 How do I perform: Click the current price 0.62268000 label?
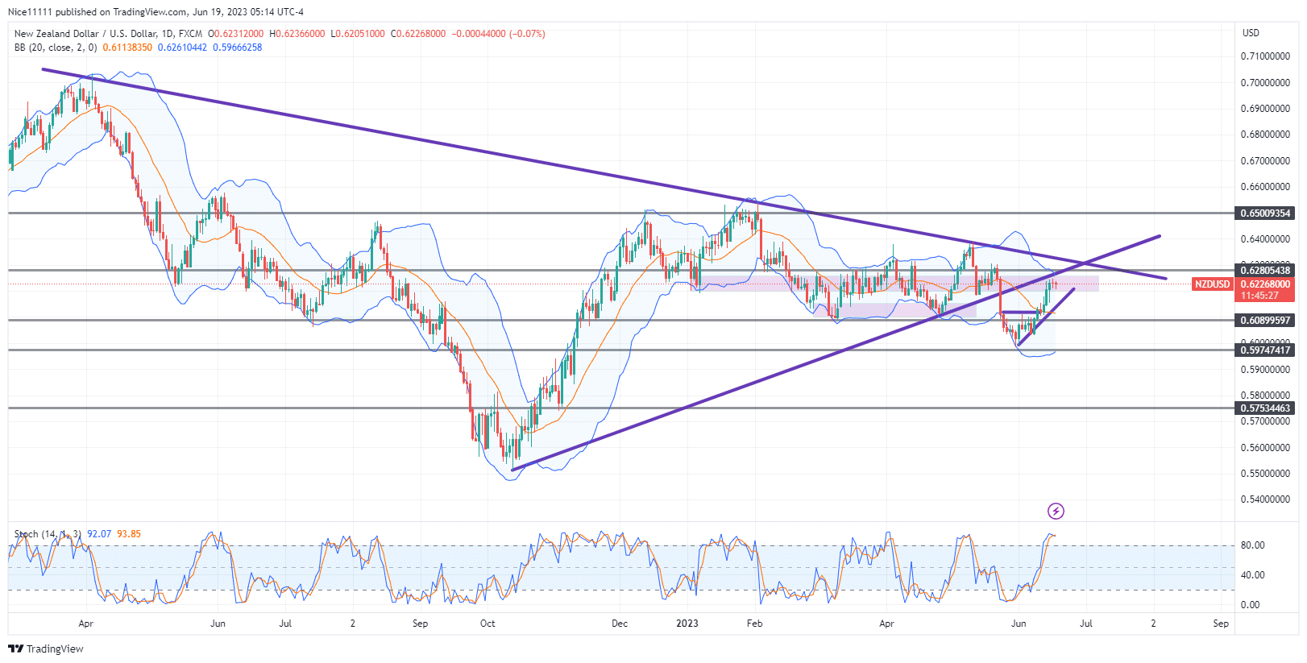1264,284
